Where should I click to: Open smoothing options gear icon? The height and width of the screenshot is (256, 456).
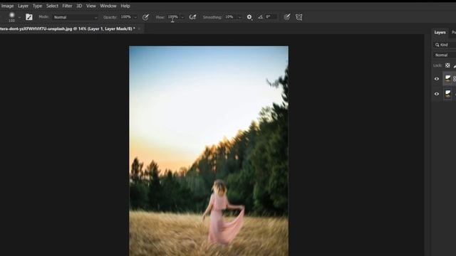click(249, 17)
